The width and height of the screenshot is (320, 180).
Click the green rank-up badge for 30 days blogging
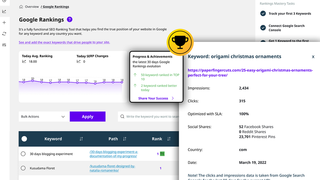(x=162, y=154)
